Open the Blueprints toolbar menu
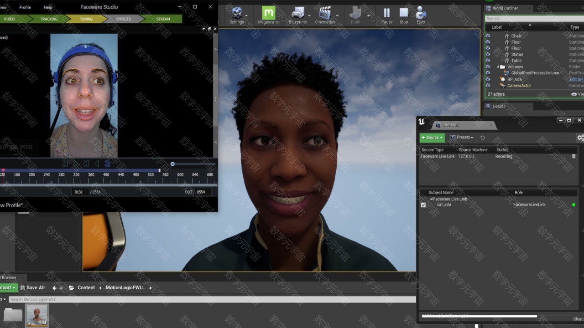This screenshot has height=328, width=584. pos(297,15)
